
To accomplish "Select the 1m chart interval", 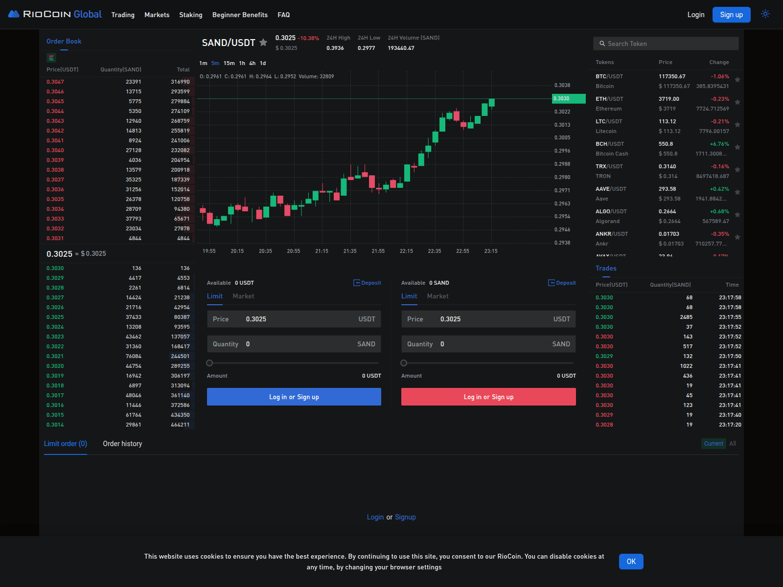I will [x=203, y=63].
